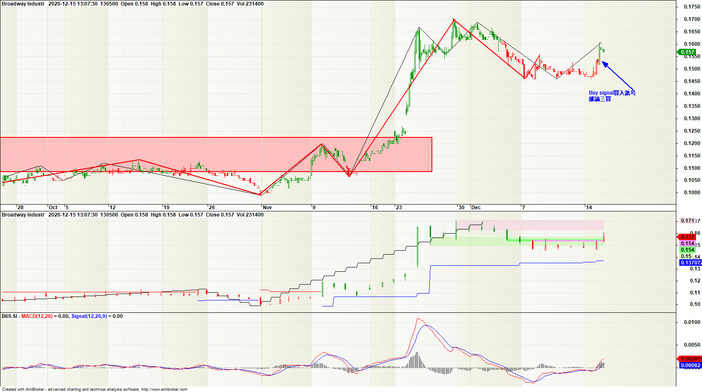Click the 0.1200 price axis label
The height and width of the screenshot is (392, 702).
[692, 143]
